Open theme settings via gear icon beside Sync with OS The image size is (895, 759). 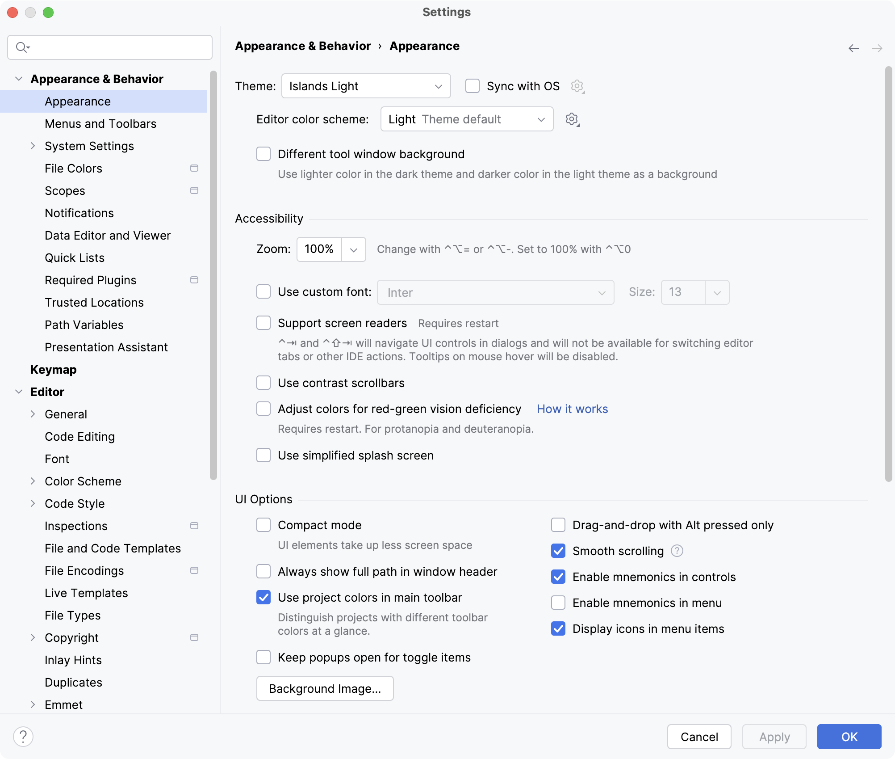[577, 86]
